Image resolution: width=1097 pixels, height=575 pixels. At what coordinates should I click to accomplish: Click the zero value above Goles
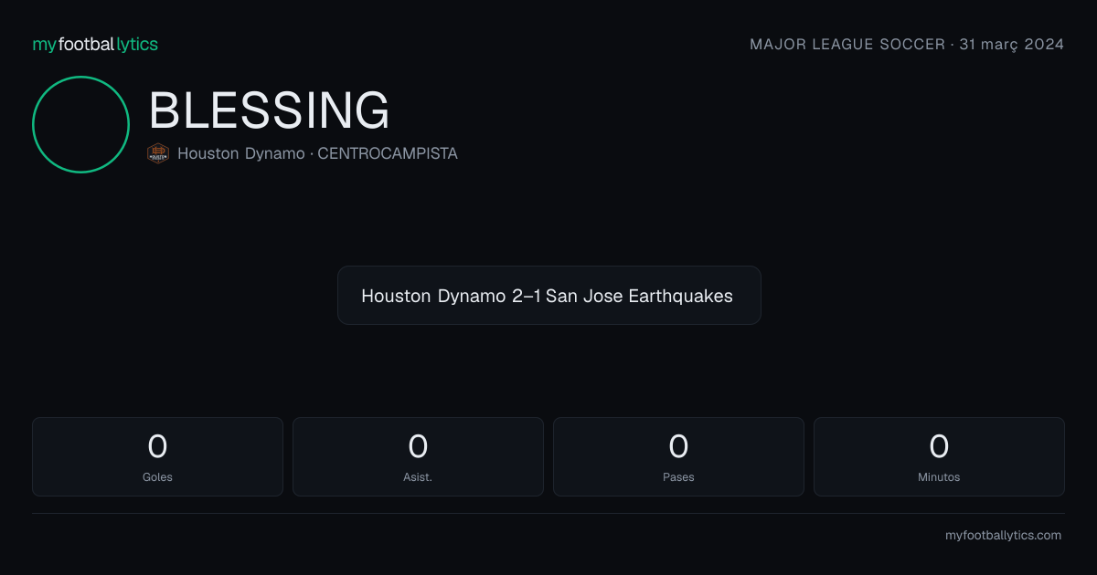click(x=157, y=446)
